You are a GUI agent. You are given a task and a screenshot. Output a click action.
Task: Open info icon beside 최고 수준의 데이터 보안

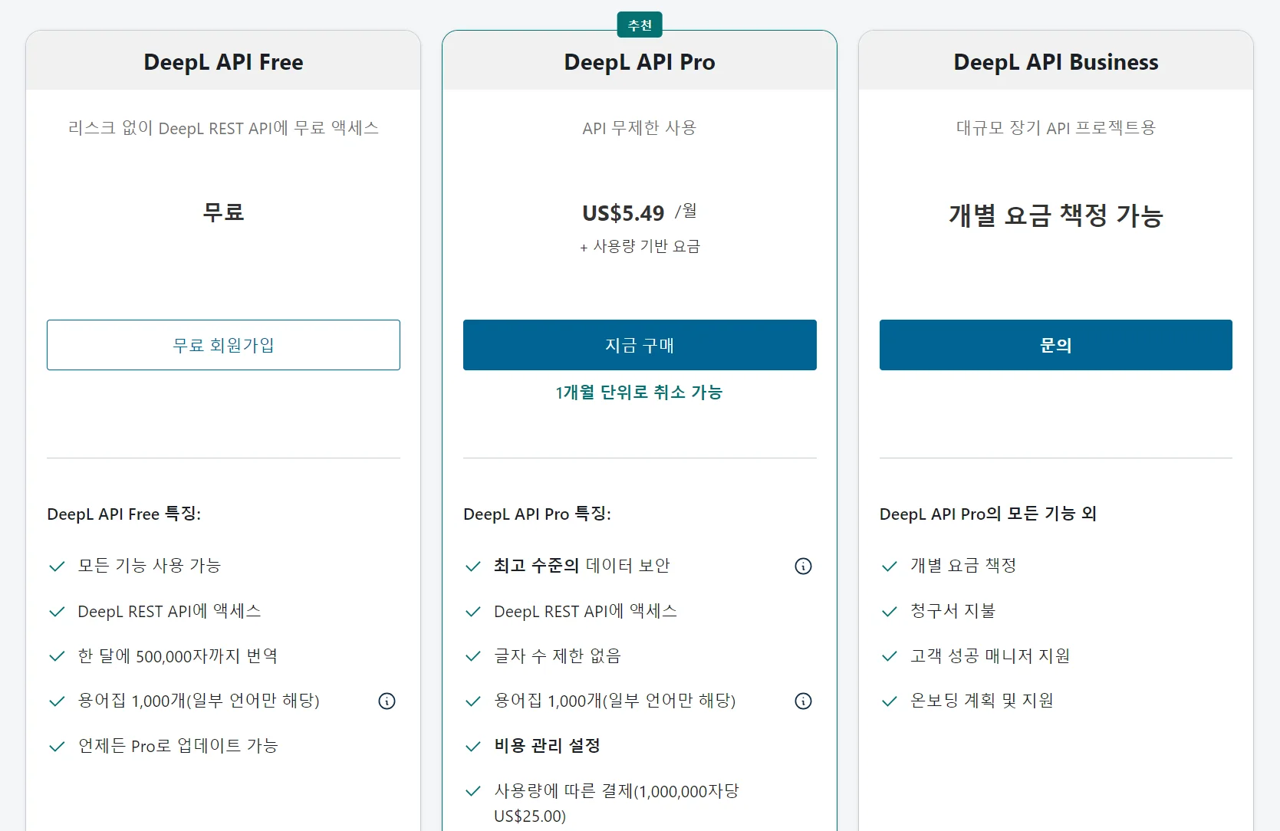click(803, 566)
